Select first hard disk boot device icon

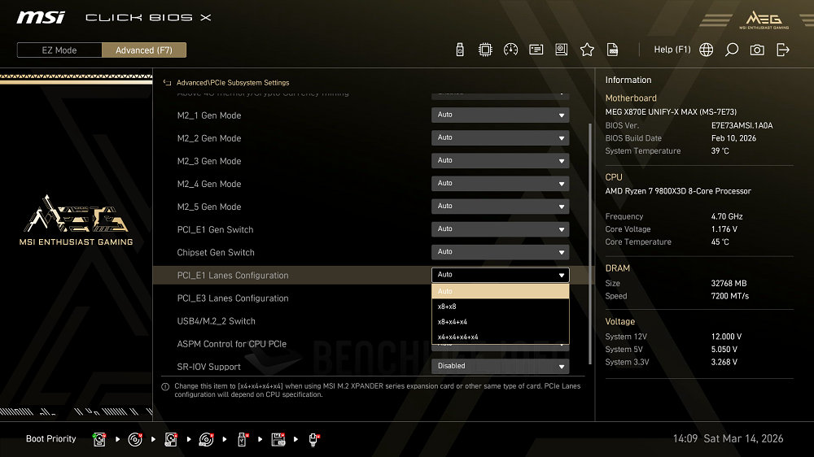[x=99, y=439]
